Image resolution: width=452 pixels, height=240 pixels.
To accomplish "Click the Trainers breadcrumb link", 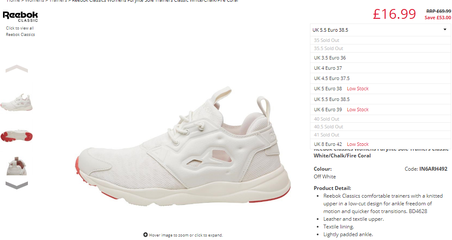I will click(58, 1).
